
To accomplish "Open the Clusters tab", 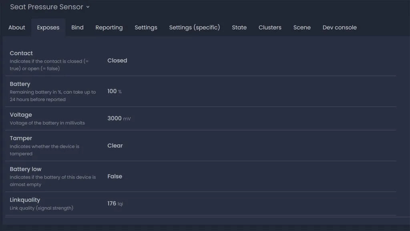I will 270,28.
